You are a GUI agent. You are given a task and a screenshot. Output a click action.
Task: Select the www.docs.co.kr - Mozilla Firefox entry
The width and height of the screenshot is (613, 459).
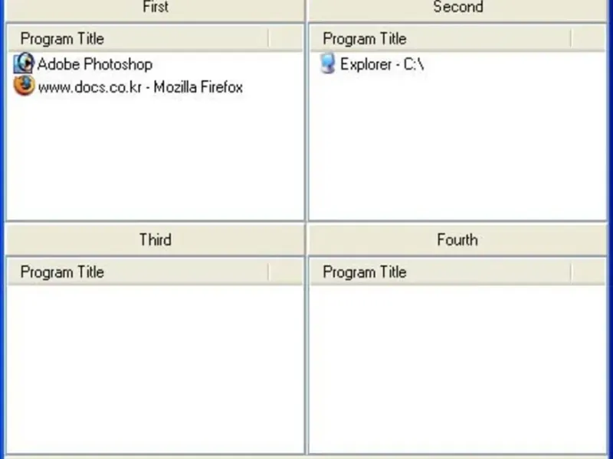point(140,87)
